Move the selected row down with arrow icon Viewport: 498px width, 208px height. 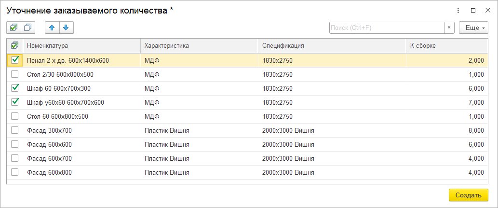pos(66,28)
